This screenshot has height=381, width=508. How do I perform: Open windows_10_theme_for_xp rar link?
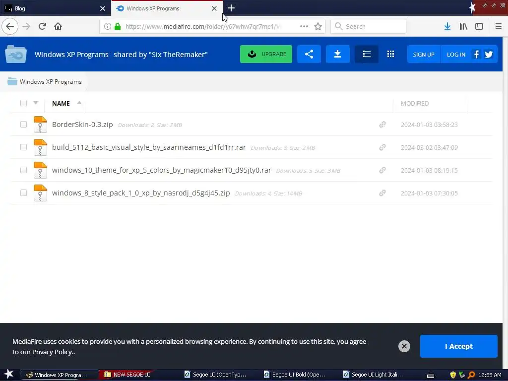click(x=161, y=170)
